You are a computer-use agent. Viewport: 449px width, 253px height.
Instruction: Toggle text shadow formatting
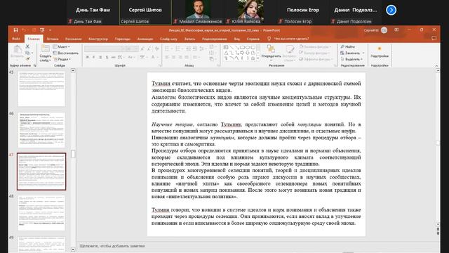point(107,58)
